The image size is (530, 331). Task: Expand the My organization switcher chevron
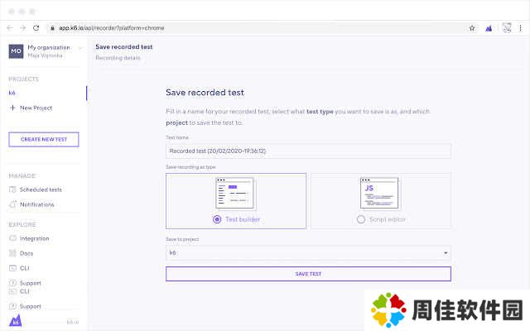coord(80,48)
